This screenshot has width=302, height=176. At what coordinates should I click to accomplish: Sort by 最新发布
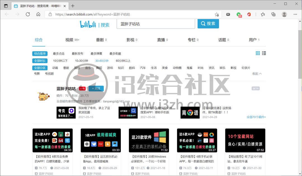coord(78,53)
